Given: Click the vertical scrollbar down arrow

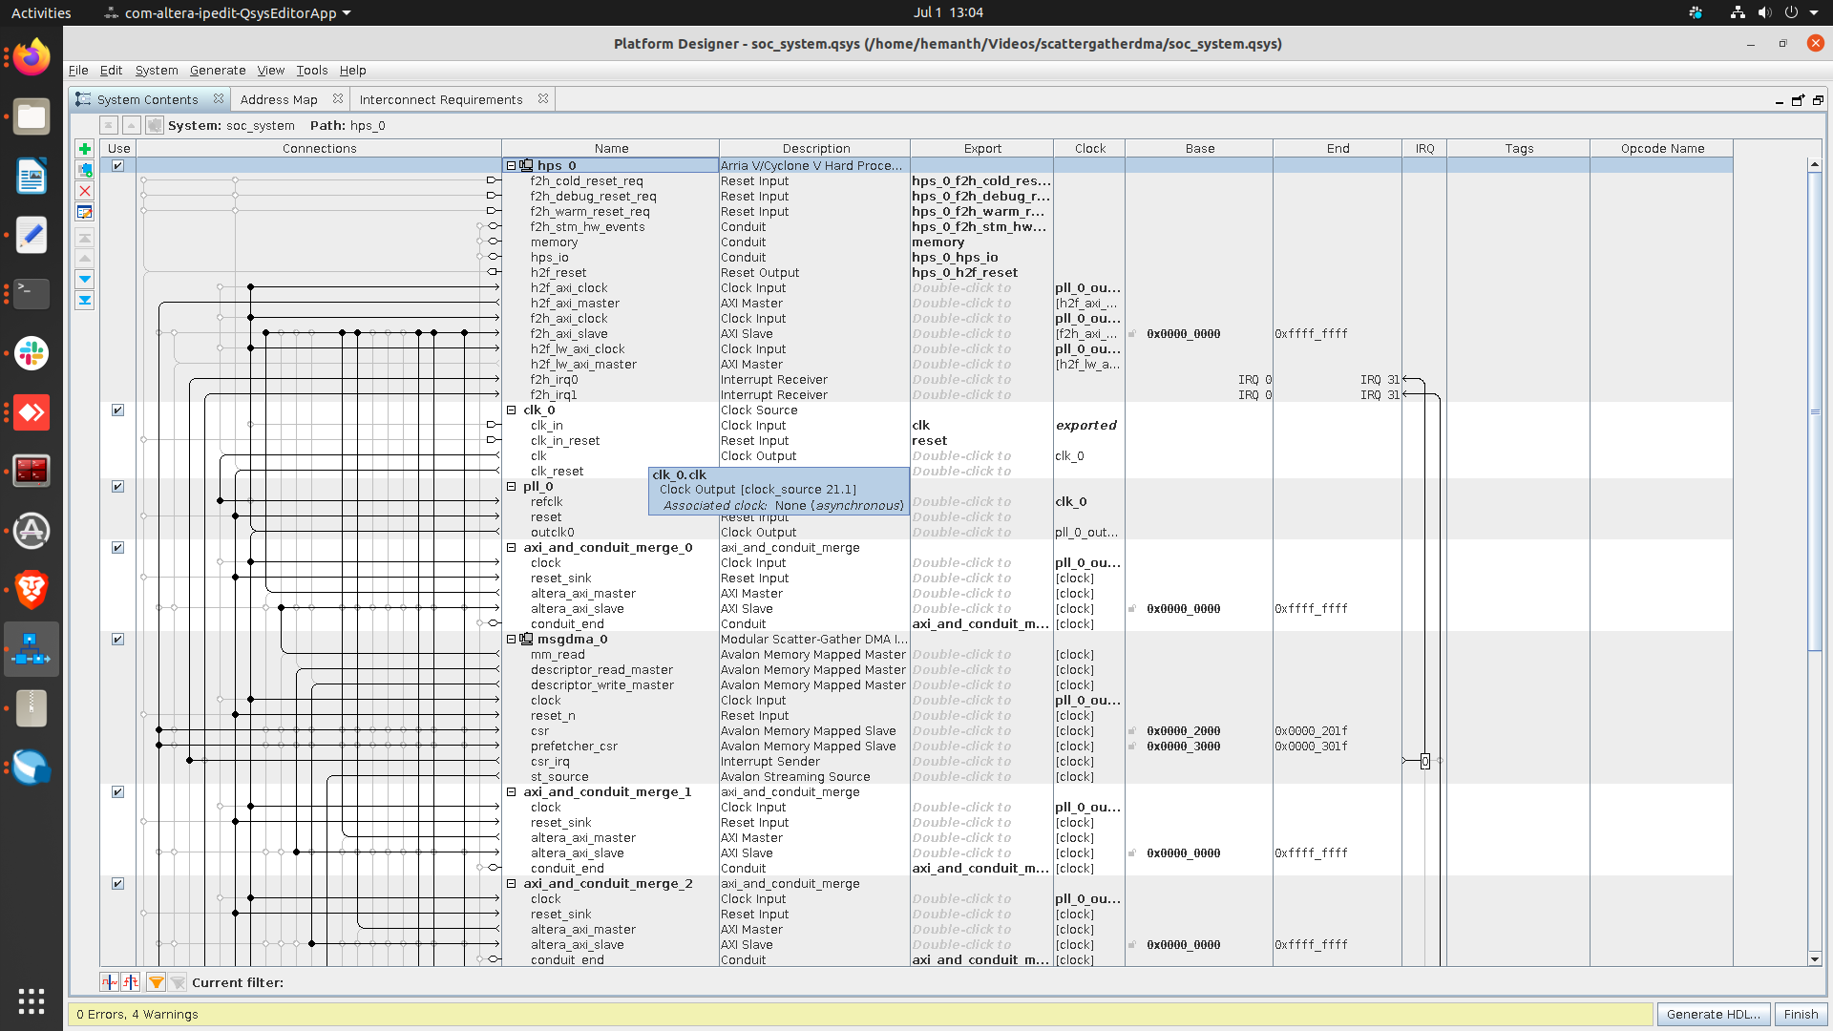Looking at the screenshot, I should click(1814, 958).
